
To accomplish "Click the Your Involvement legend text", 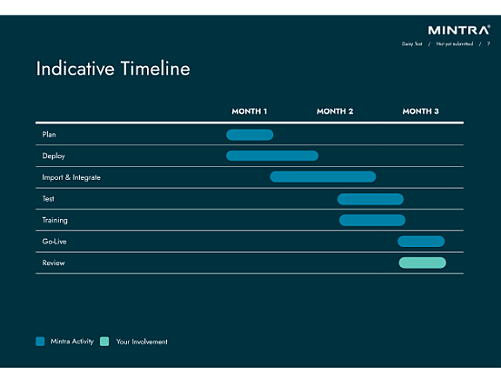I will pos(142,342).
